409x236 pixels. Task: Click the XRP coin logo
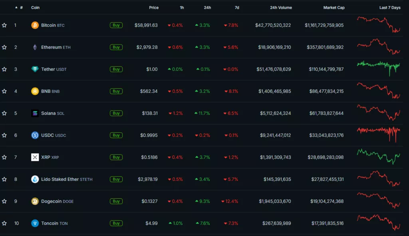35,157
